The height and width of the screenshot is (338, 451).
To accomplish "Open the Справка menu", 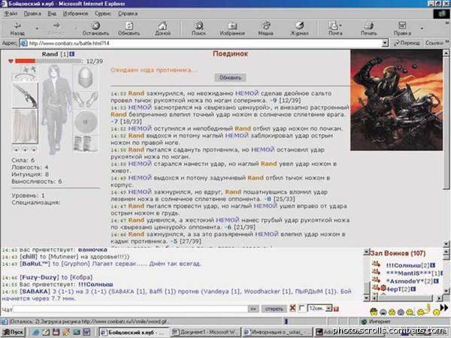I will (128, 14).
